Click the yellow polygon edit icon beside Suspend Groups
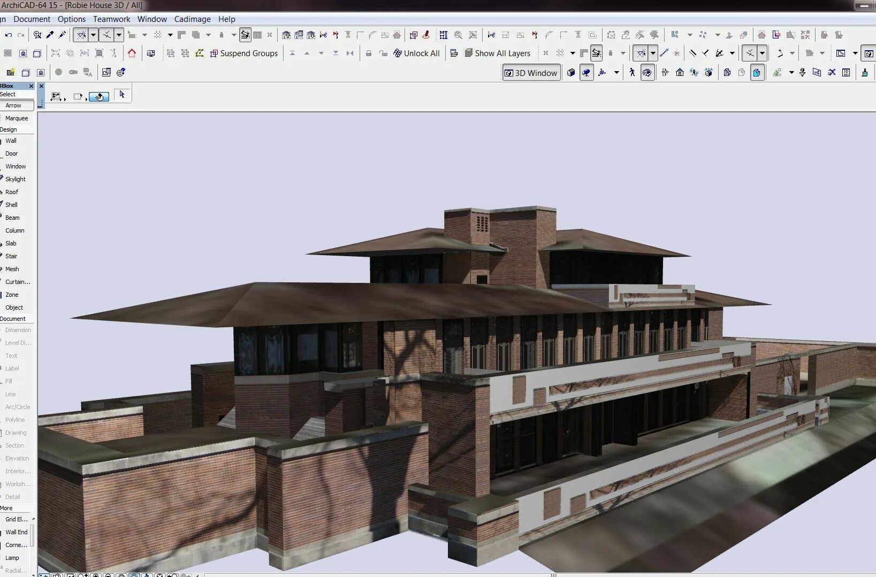 click(200, 53)
